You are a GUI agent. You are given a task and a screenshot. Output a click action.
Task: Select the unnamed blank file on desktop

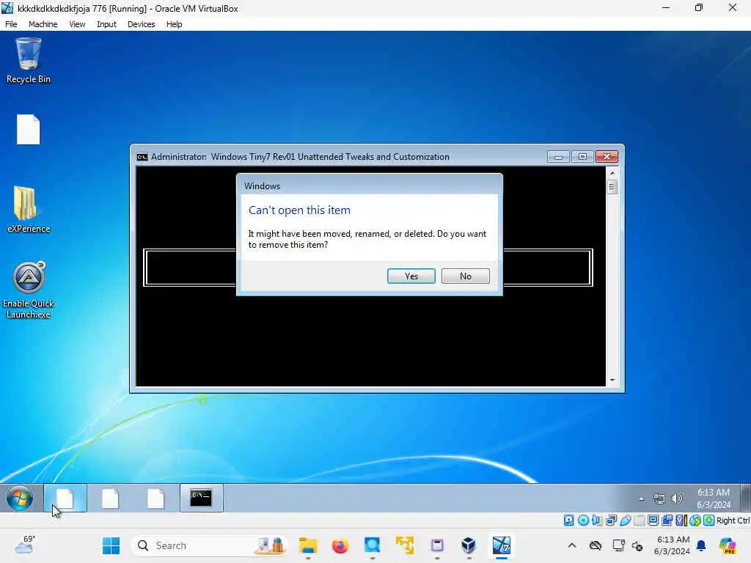pos(29,129)
